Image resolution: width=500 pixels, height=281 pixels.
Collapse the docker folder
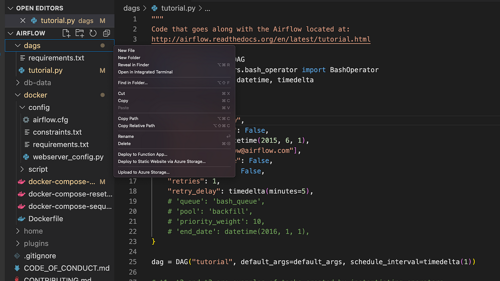click(x=17, y=95)
